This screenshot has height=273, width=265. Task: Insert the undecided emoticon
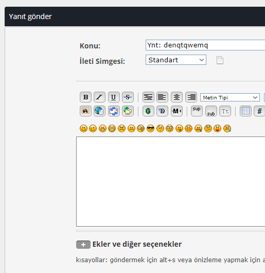click(208, 128)
